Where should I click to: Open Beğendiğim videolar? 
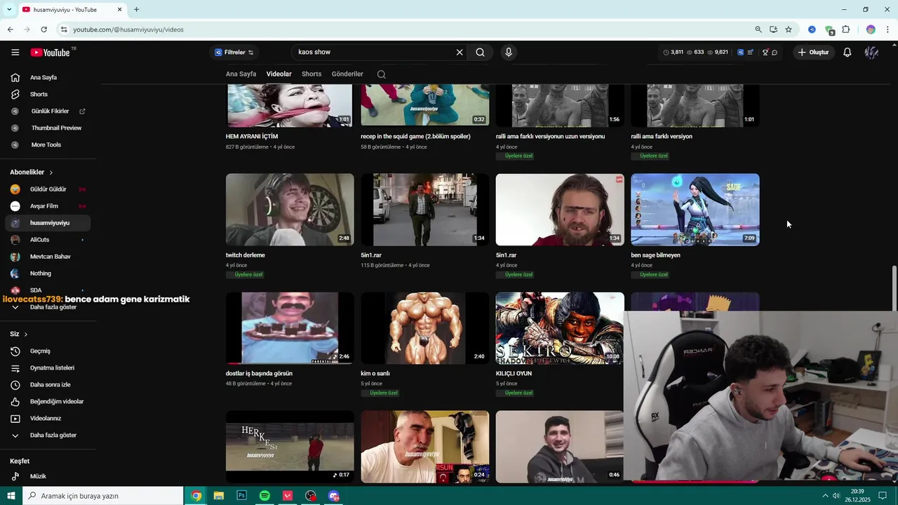tap(47, 402)
